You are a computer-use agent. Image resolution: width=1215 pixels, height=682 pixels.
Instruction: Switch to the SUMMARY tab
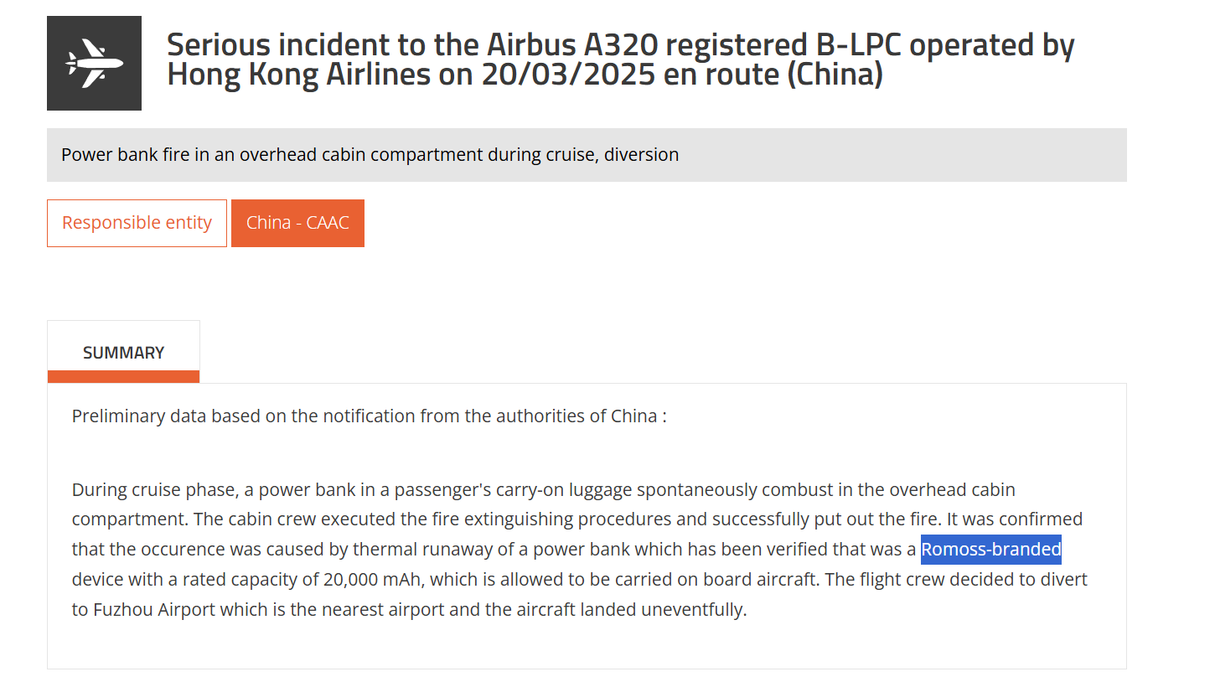click(123, 352)
